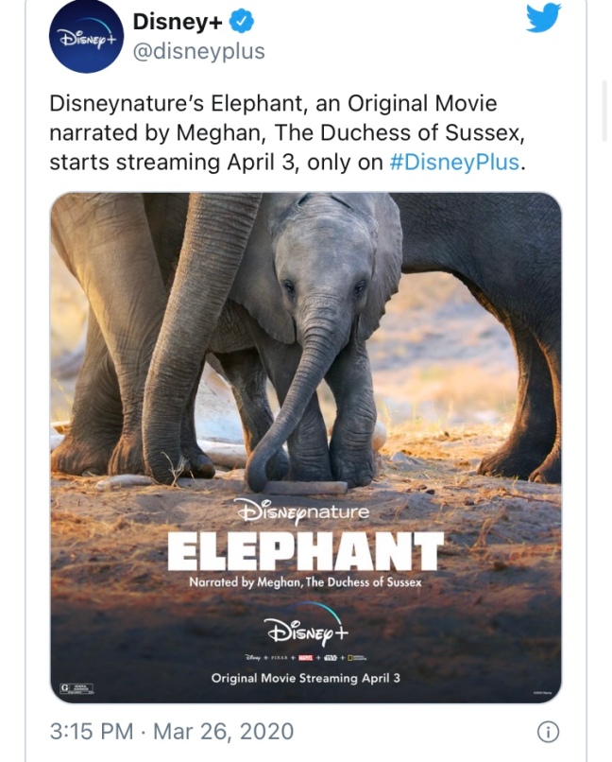Viewport: 612px width, 762px height.
Task: Click the National Geographic logo in brand row
Action: click(x=357, y=658)
